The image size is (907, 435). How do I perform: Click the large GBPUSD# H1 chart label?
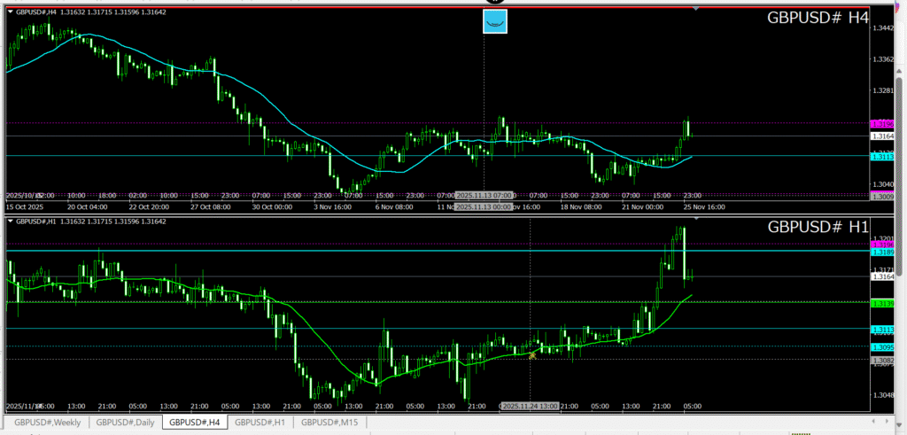818,227
